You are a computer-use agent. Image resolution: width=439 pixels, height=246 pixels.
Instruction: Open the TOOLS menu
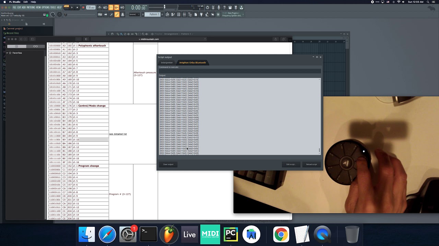[x=53, y=7]
